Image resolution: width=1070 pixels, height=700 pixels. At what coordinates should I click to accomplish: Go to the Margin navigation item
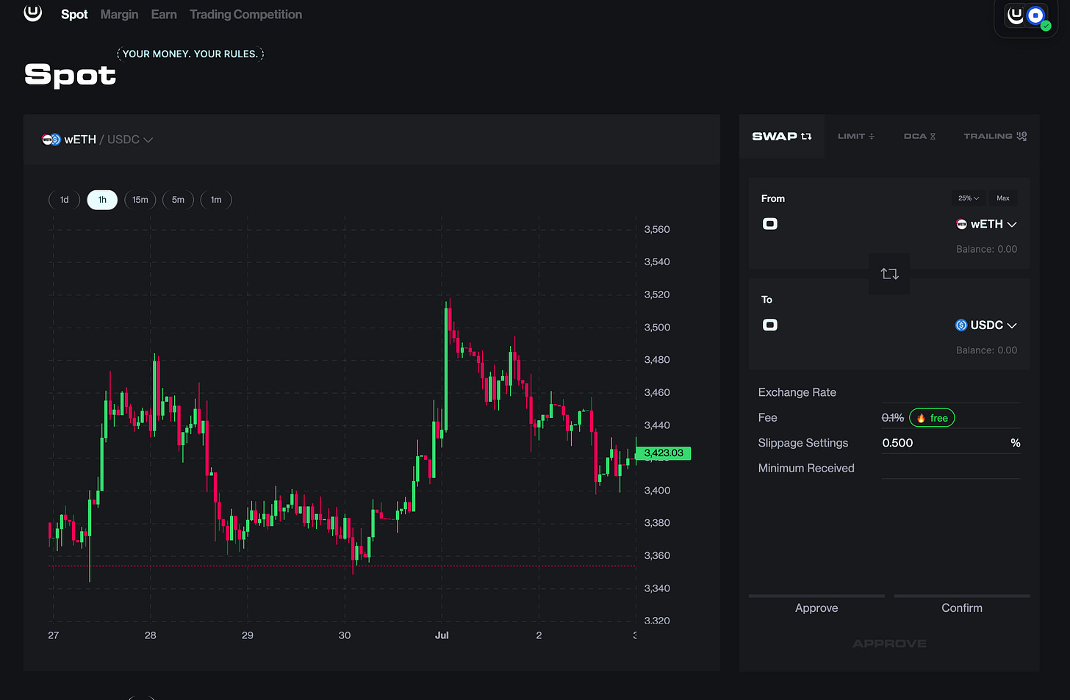[119, 15]
